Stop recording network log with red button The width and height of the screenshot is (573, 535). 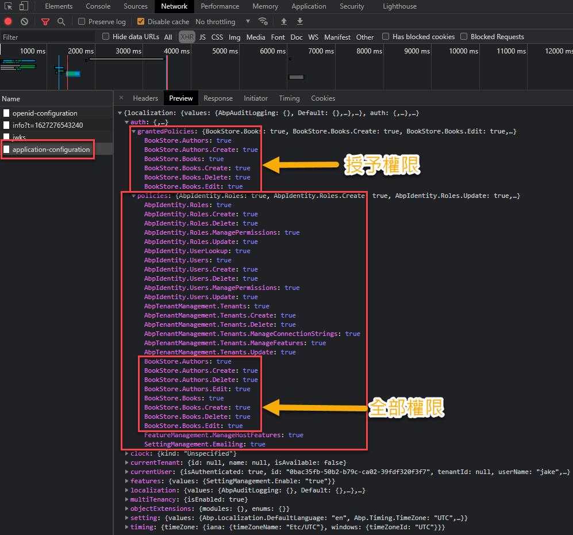coord(8,22)
